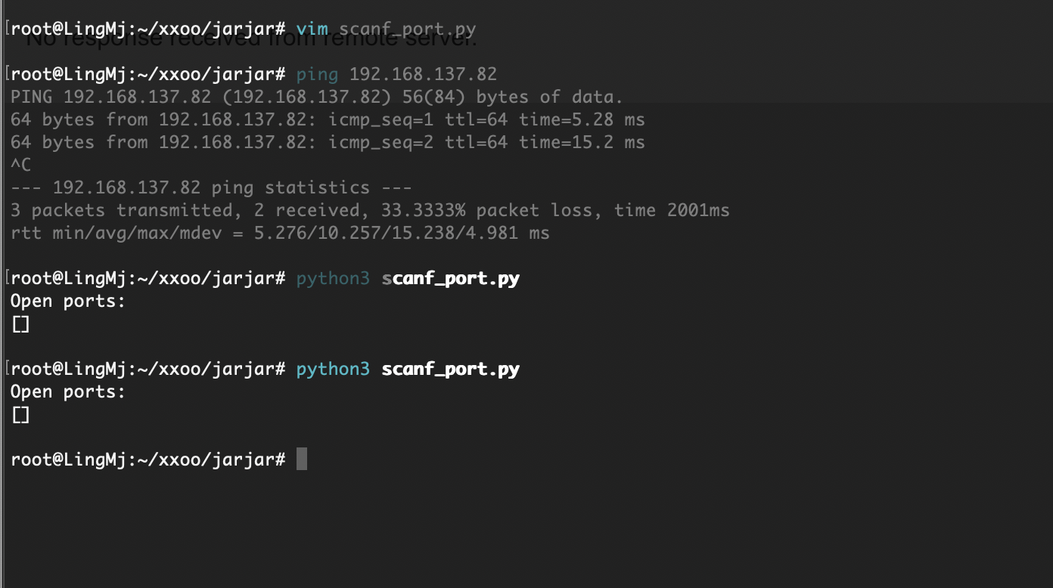
Task: Click the 'No response received from remote server' overlay text
Action: 252,39
